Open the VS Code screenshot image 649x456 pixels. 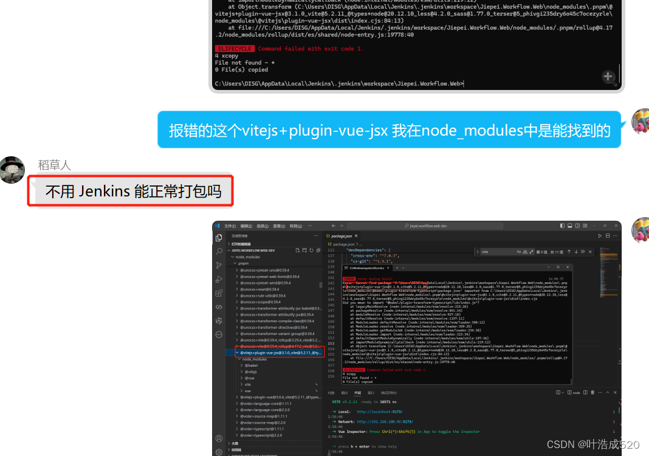[x=417, y=339]
